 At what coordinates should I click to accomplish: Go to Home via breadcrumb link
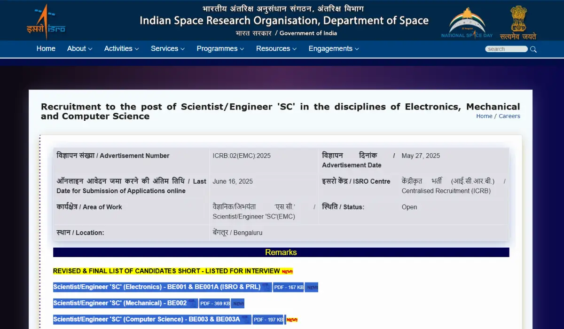(x=484, y=116)
